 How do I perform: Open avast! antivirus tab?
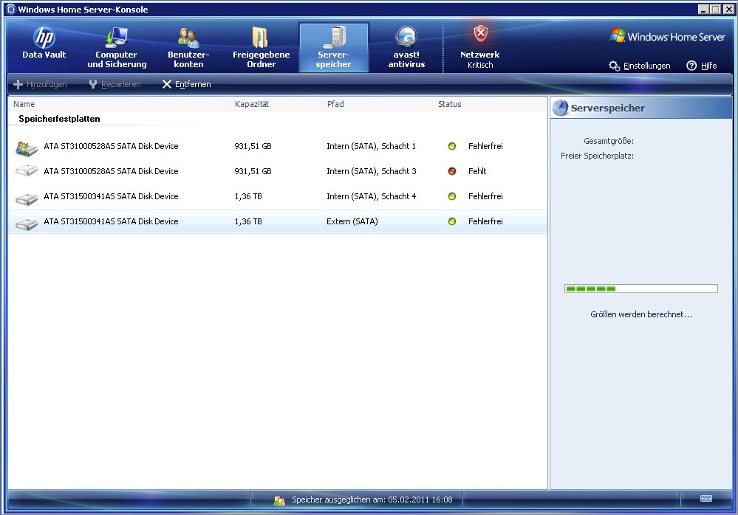pos(406,47)
